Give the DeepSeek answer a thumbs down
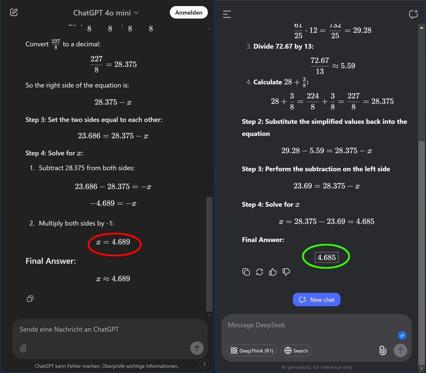Viewport: 426px width, 373px height. tap(286, 272)
